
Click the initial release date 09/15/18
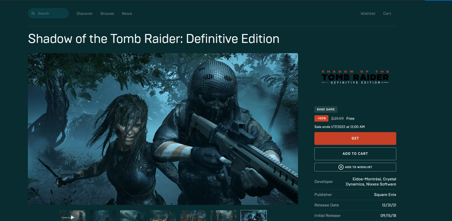tap(388, 216)
